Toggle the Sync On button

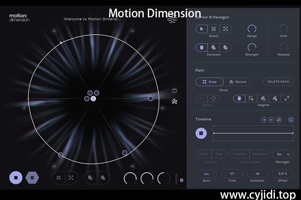coord(206,174)
